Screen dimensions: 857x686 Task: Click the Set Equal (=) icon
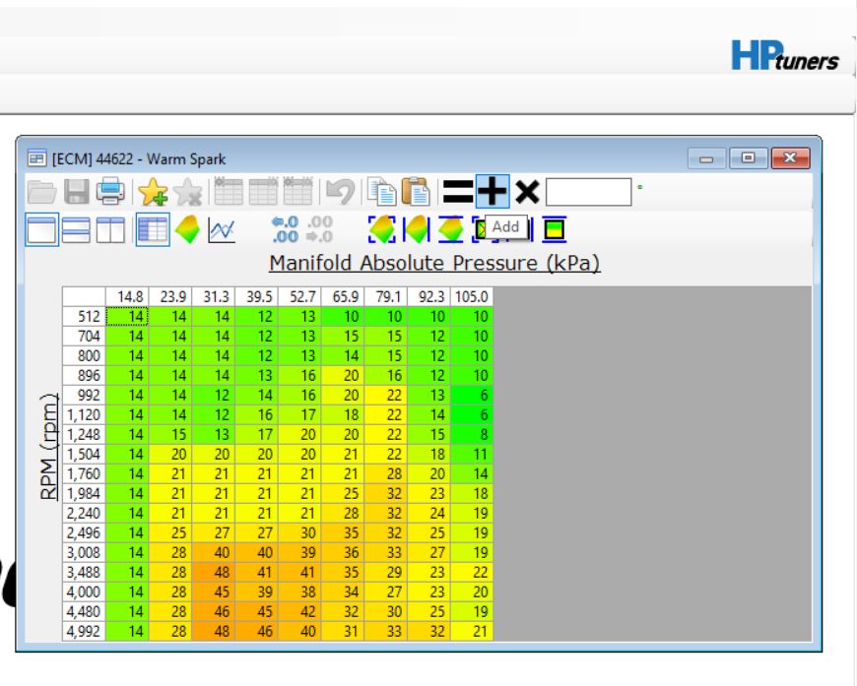click(457, 191)
